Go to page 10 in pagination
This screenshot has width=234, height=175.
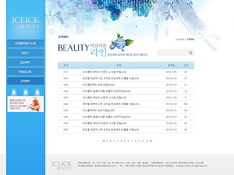click(143, 141)
